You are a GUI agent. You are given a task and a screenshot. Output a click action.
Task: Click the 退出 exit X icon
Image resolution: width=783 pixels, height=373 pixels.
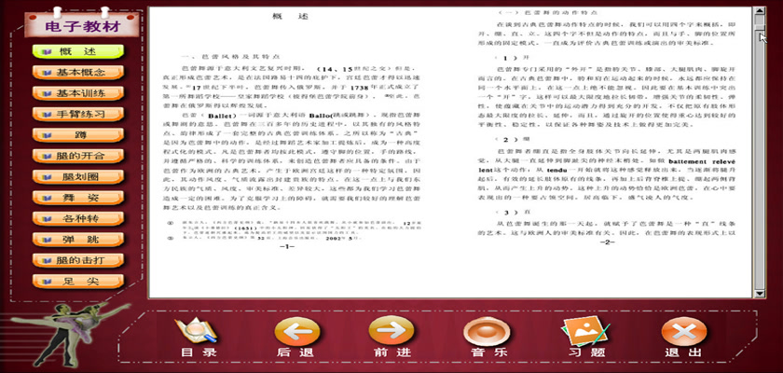[683, 332]
